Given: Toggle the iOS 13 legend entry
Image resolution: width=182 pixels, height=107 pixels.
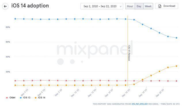Looking at the screenshot, I should [25, 98].
